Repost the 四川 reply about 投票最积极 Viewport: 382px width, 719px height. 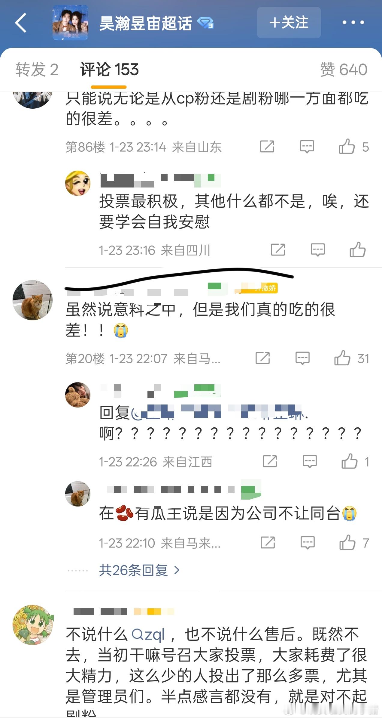click(278, 250)
